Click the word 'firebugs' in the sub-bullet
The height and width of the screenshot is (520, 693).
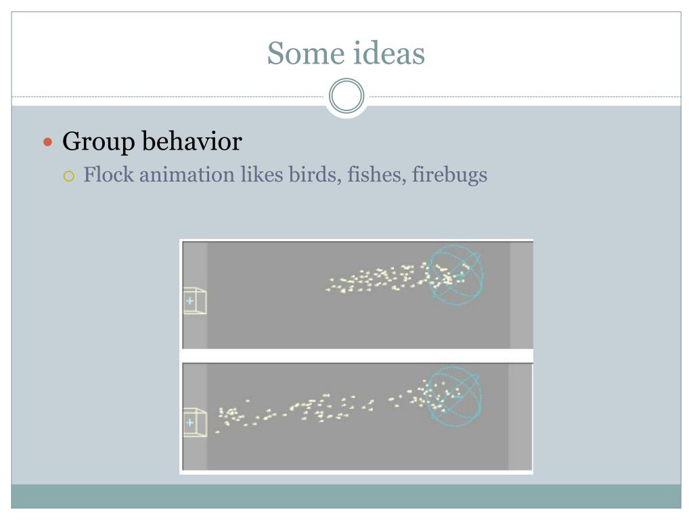tap(449, 175)
